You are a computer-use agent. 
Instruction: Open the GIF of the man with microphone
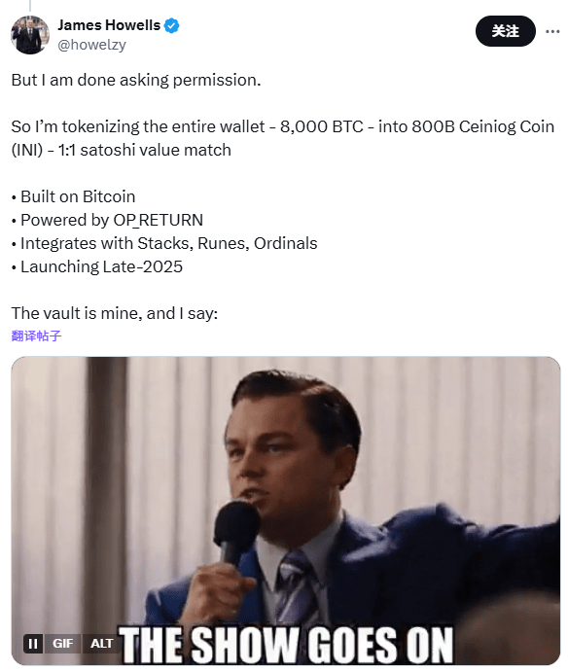point(286,511)
